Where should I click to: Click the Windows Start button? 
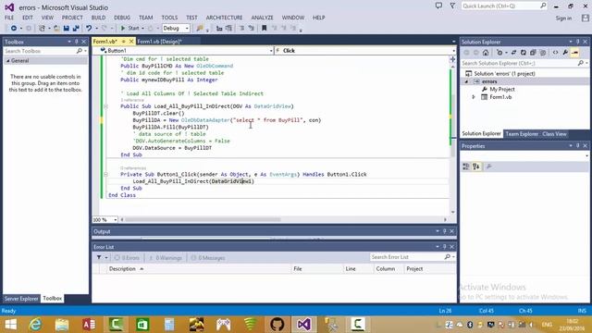click(10, 325)
